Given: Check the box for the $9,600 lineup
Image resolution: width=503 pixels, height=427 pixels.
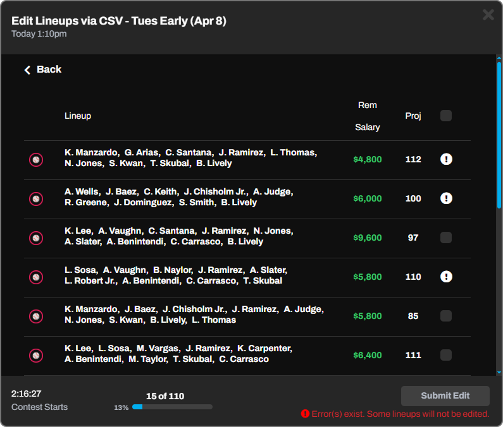Looking at the screenshot, I should click(x=446, y=238).
